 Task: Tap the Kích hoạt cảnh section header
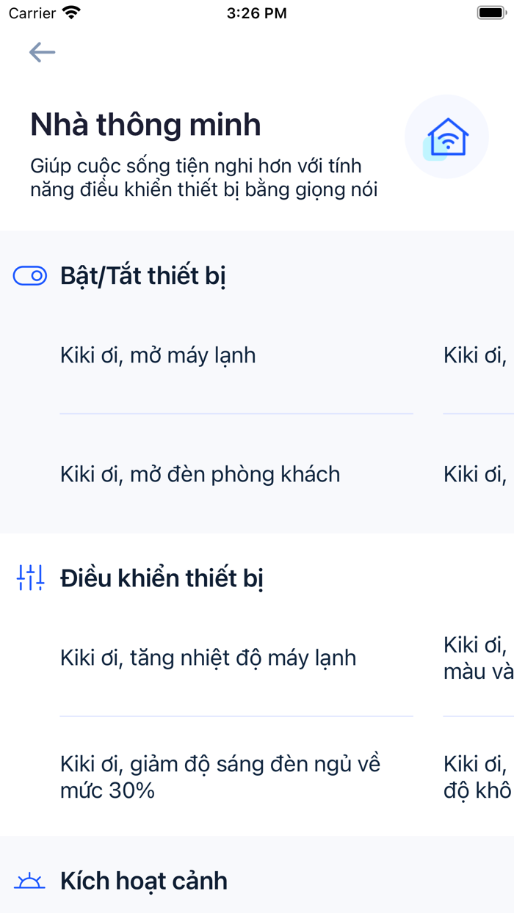point(144,881)
